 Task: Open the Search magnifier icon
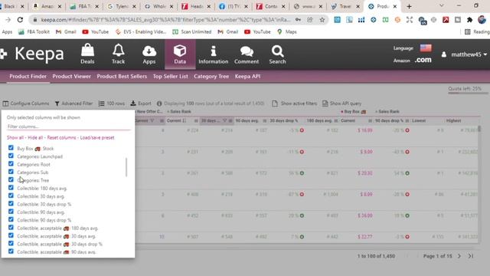tap(277, 51)
